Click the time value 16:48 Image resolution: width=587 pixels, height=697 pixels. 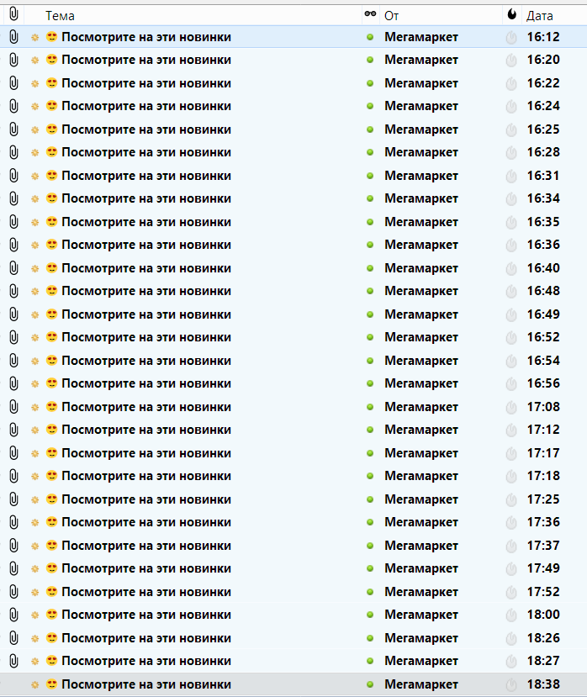[x=543, y=291]
